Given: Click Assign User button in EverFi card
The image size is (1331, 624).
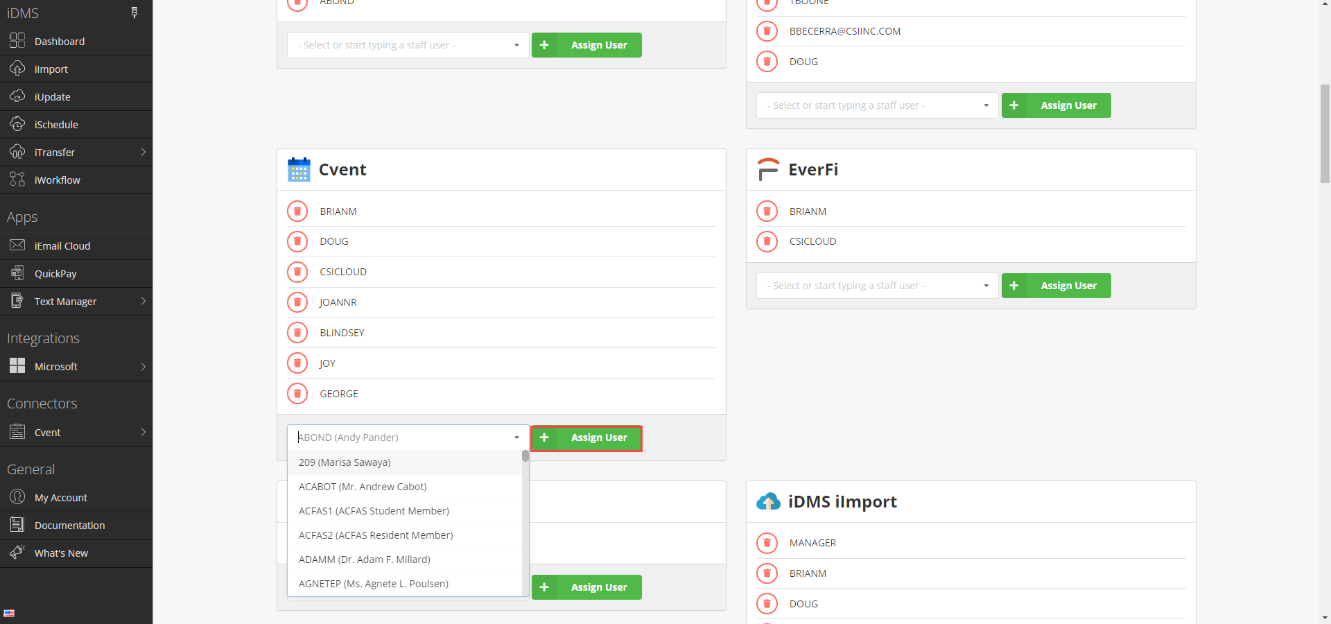Looking at the screenshot, I should tap(1056, 286).
